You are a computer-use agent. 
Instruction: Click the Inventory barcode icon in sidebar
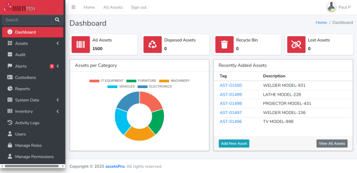[x=10, y=111]
